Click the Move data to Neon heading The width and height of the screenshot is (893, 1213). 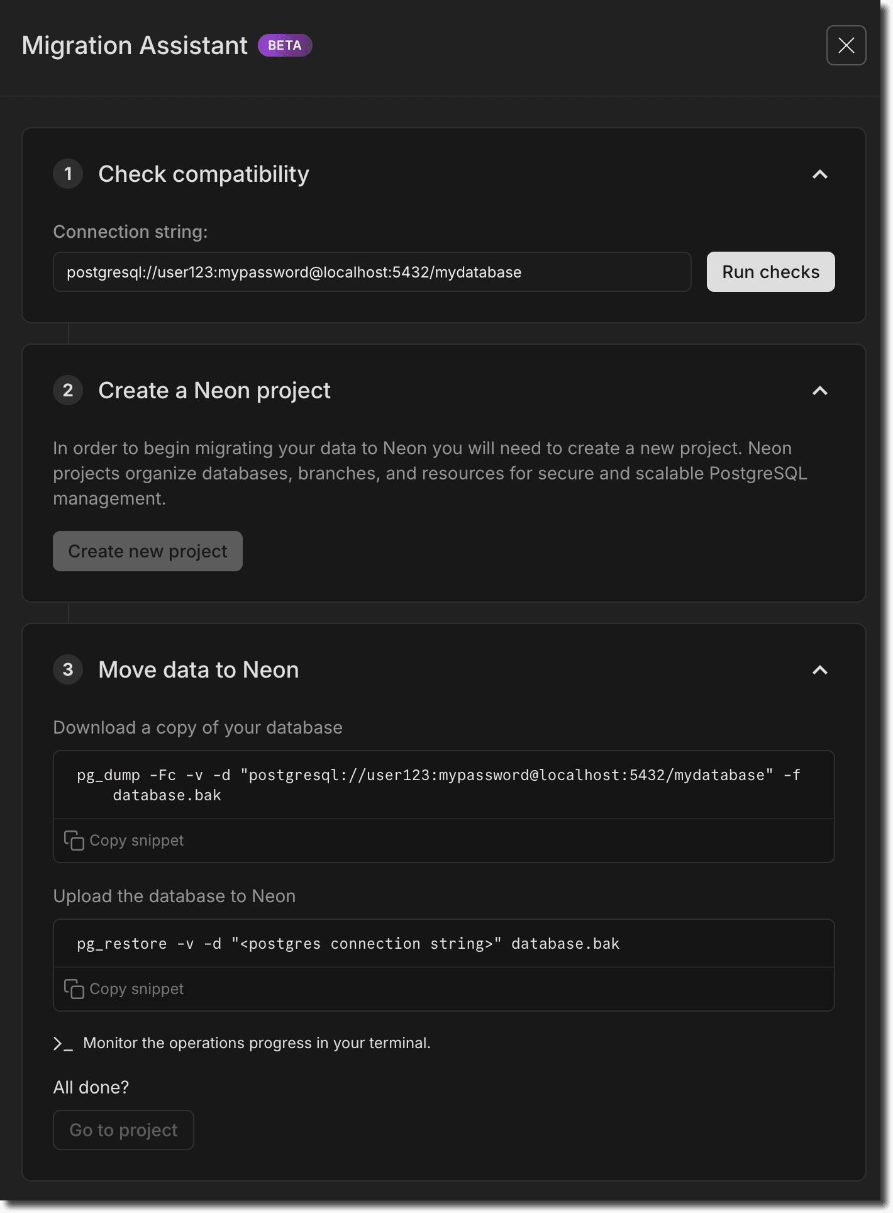(x=199, y=670)
